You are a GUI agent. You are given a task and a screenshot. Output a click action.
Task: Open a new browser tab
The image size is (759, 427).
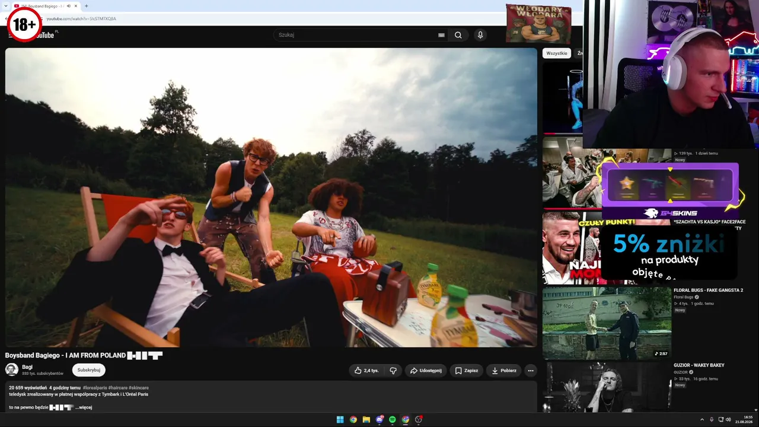click(x=87, y=6)
